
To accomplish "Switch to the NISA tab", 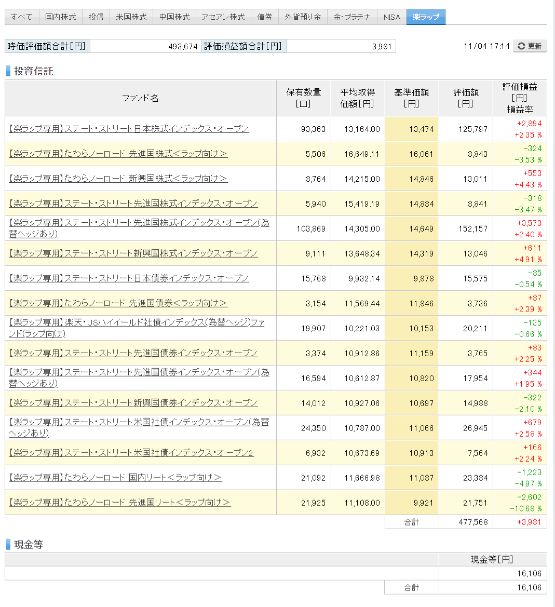I will (x=391, y=17).
